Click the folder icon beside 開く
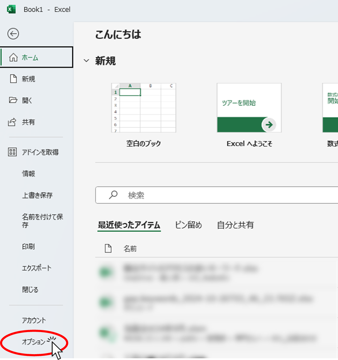 tap(13, 100)
